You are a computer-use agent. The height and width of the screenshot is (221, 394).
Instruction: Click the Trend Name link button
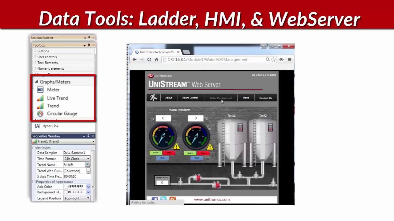(x=87, y=165)
